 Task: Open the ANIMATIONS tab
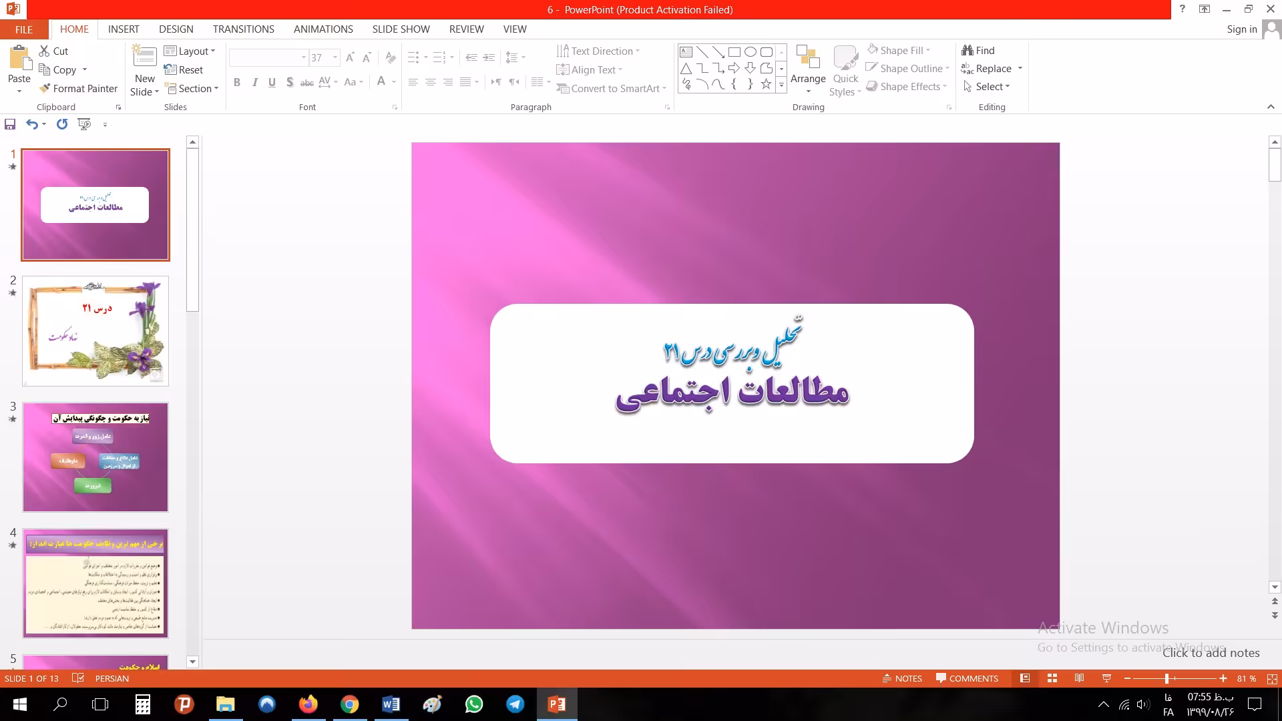click(x=323, y=29)
